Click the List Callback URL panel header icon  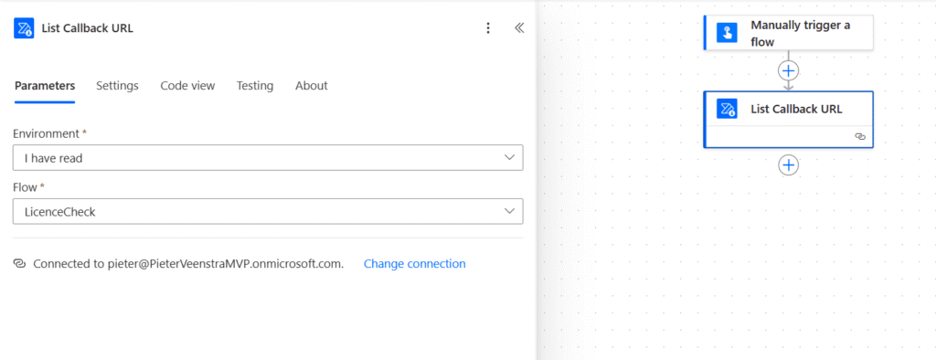[x=24, y=28]
